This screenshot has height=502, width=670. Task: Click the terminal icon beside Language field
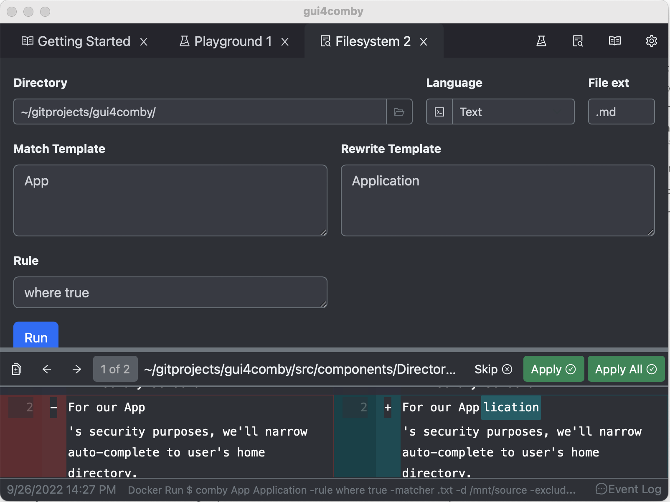[x=439, y=112]
